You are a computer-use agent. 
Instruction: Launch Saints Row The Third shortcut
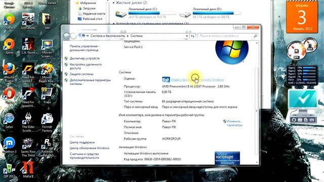(x=28, y=147)
